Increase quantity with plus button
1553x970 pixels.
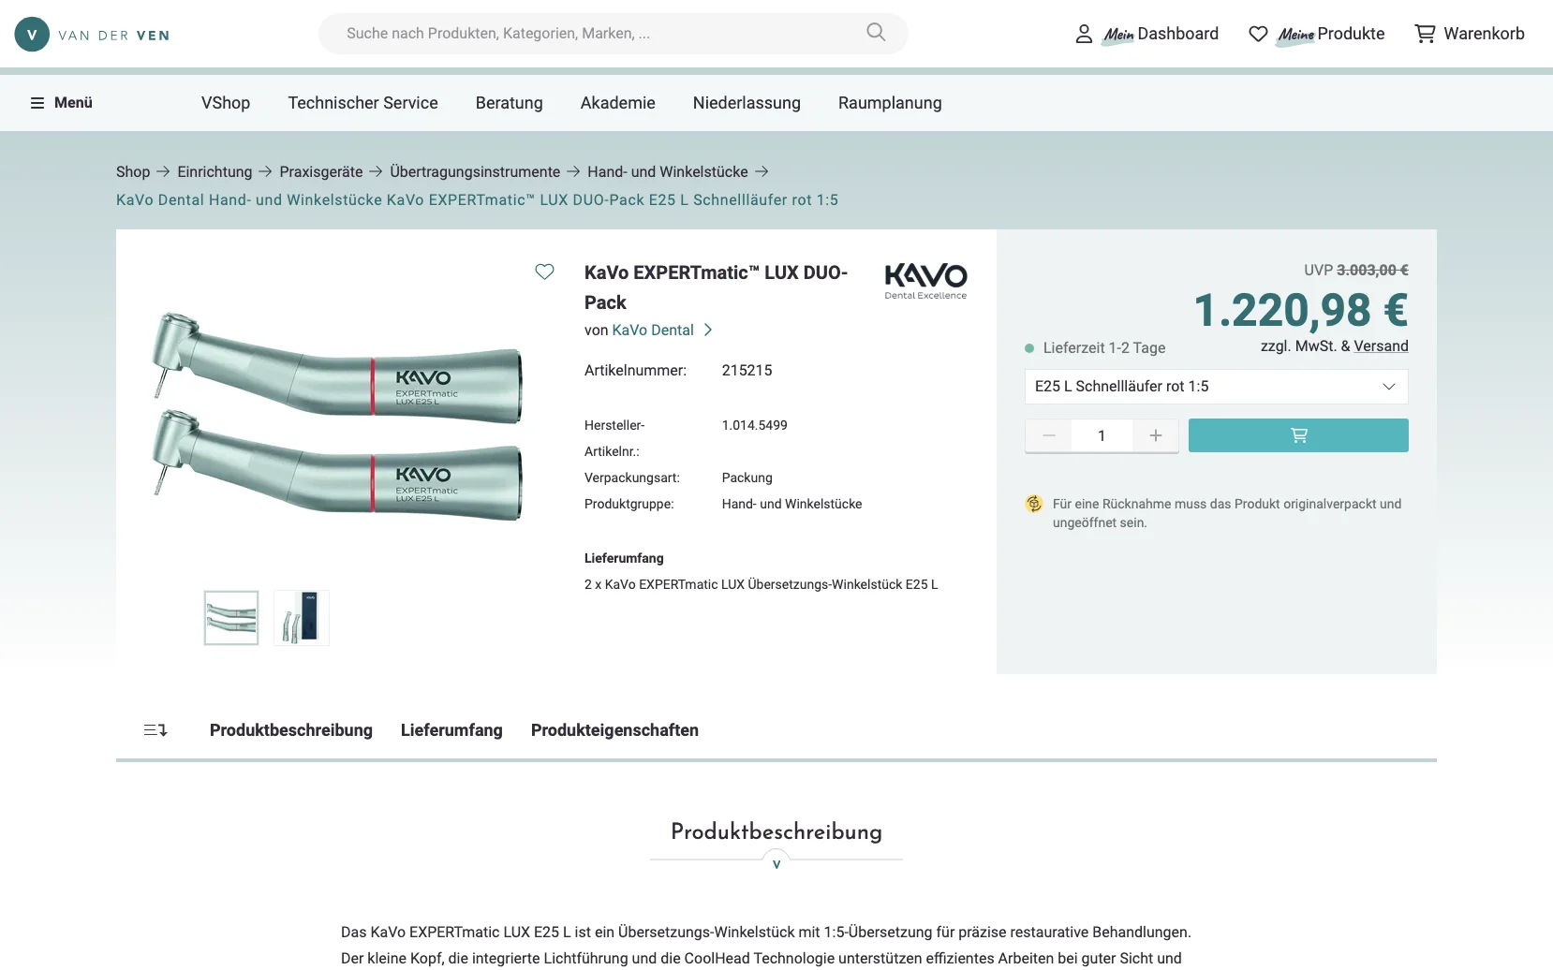[x=1156, y=435]
